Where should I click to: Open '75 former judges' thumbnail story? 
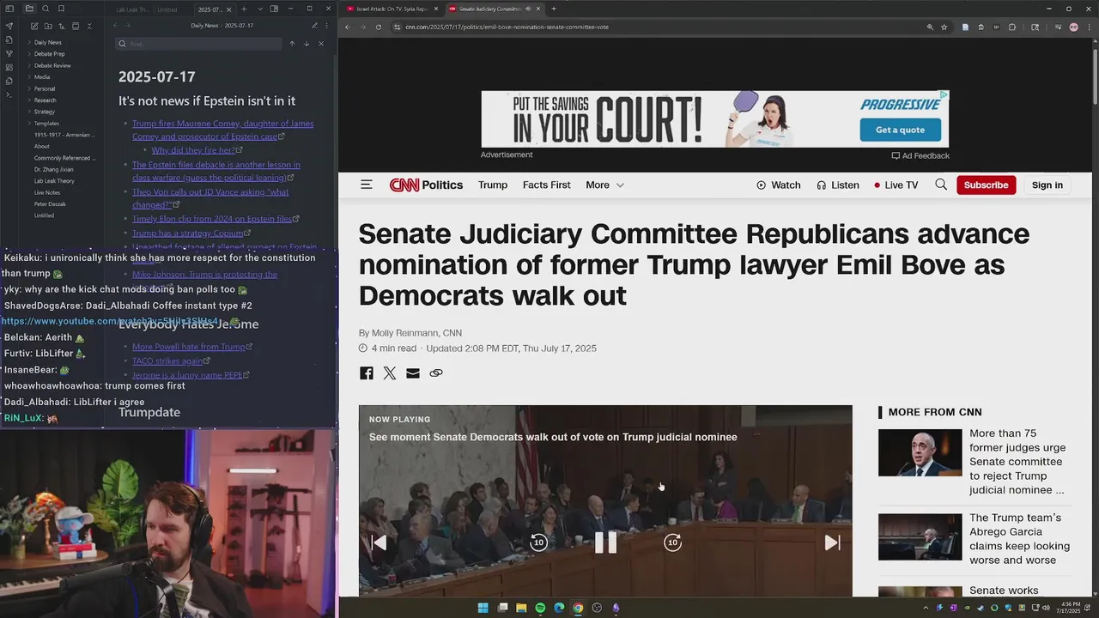[x=920, y=452]
